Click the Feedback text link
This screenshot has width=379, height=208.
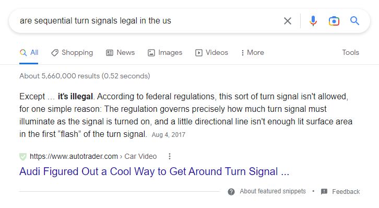(x=346, y=192)
